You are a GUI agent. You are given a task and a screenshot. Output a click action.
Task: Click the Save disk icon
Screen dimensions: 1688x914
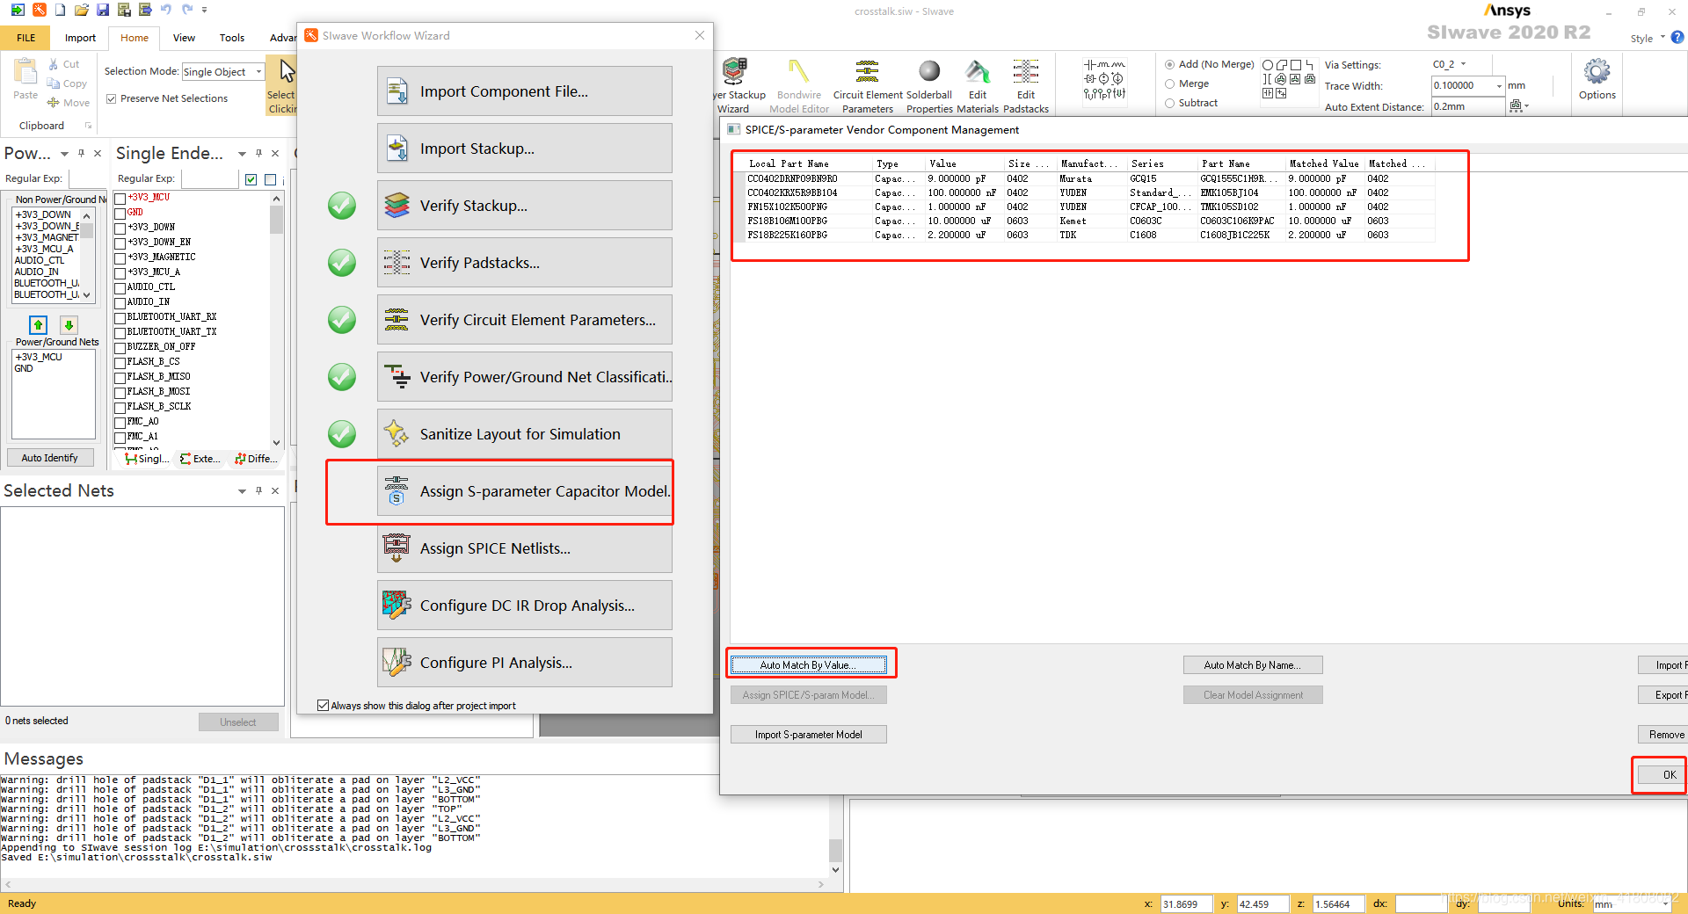103,10
